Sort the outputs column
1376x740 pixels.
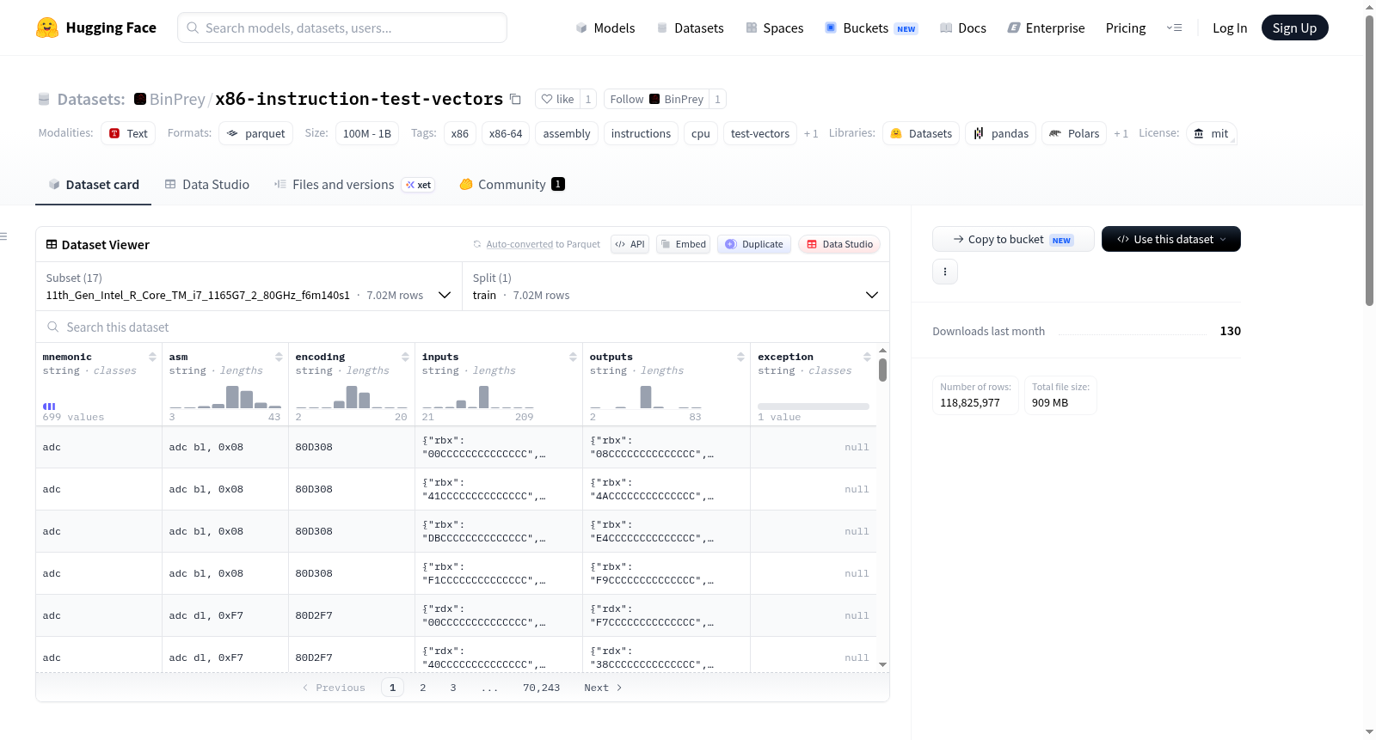pos(740,357)
